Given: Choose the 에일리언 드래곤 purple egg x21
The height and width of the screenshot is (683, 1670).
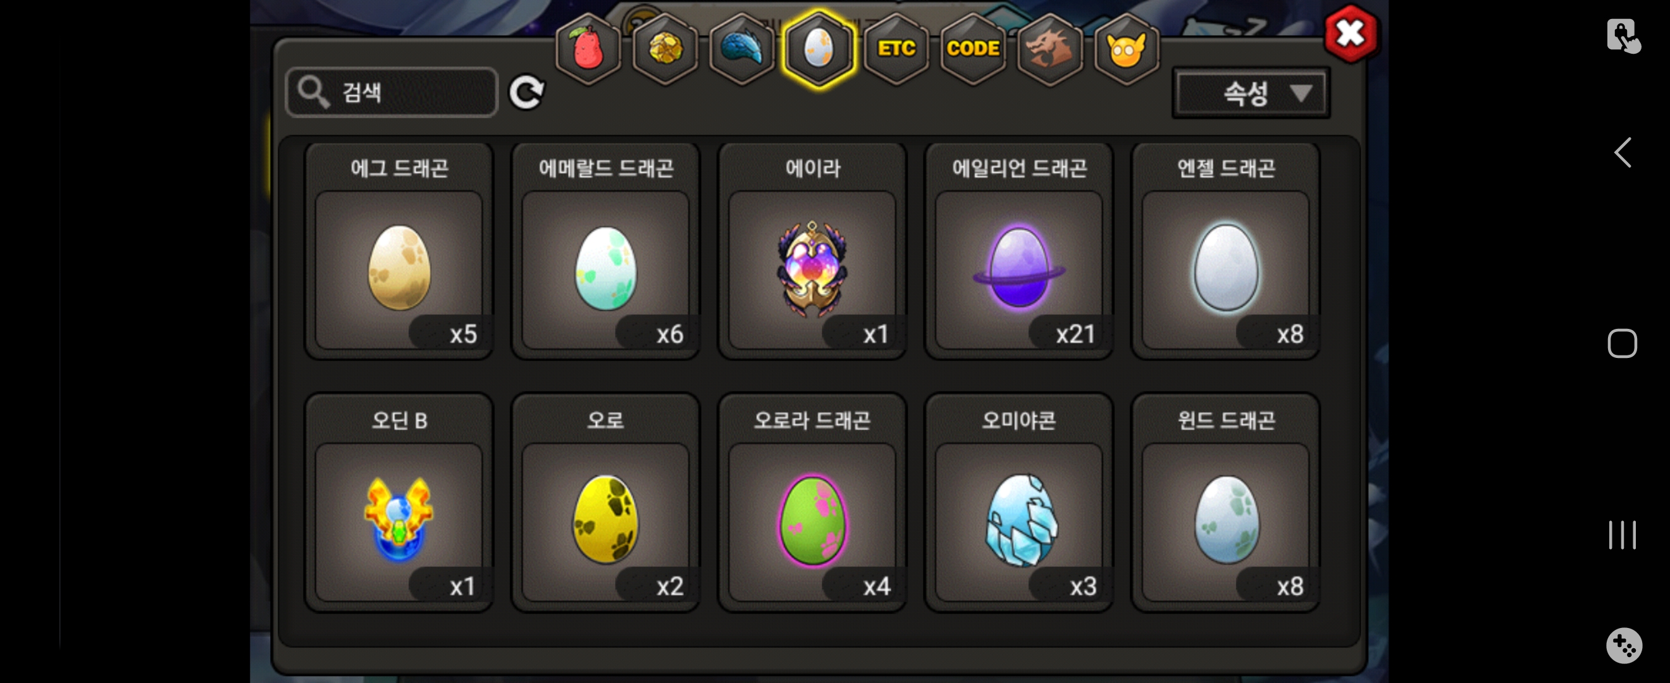Looking at the screenshot, I should [1018, 252].
